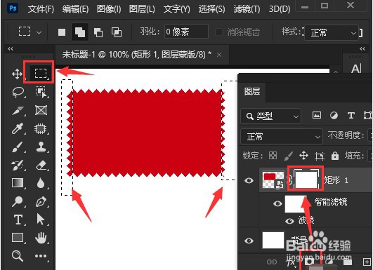This screenshot has width=373, height=270.
Task: Select the Brush tool
Action: tap(18, 147)
